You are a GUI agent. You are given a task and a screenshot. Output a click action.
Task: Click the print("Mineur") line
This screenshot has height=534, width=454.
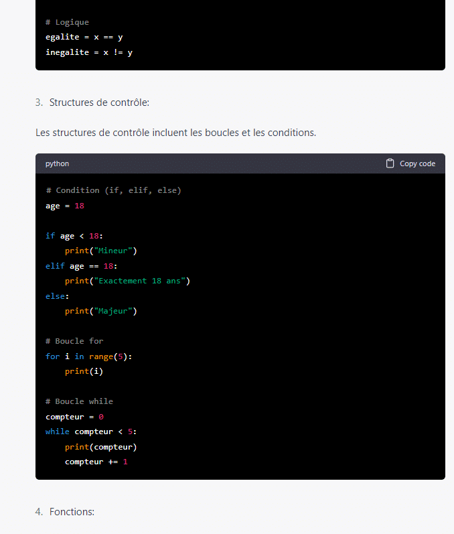(100, 251)
